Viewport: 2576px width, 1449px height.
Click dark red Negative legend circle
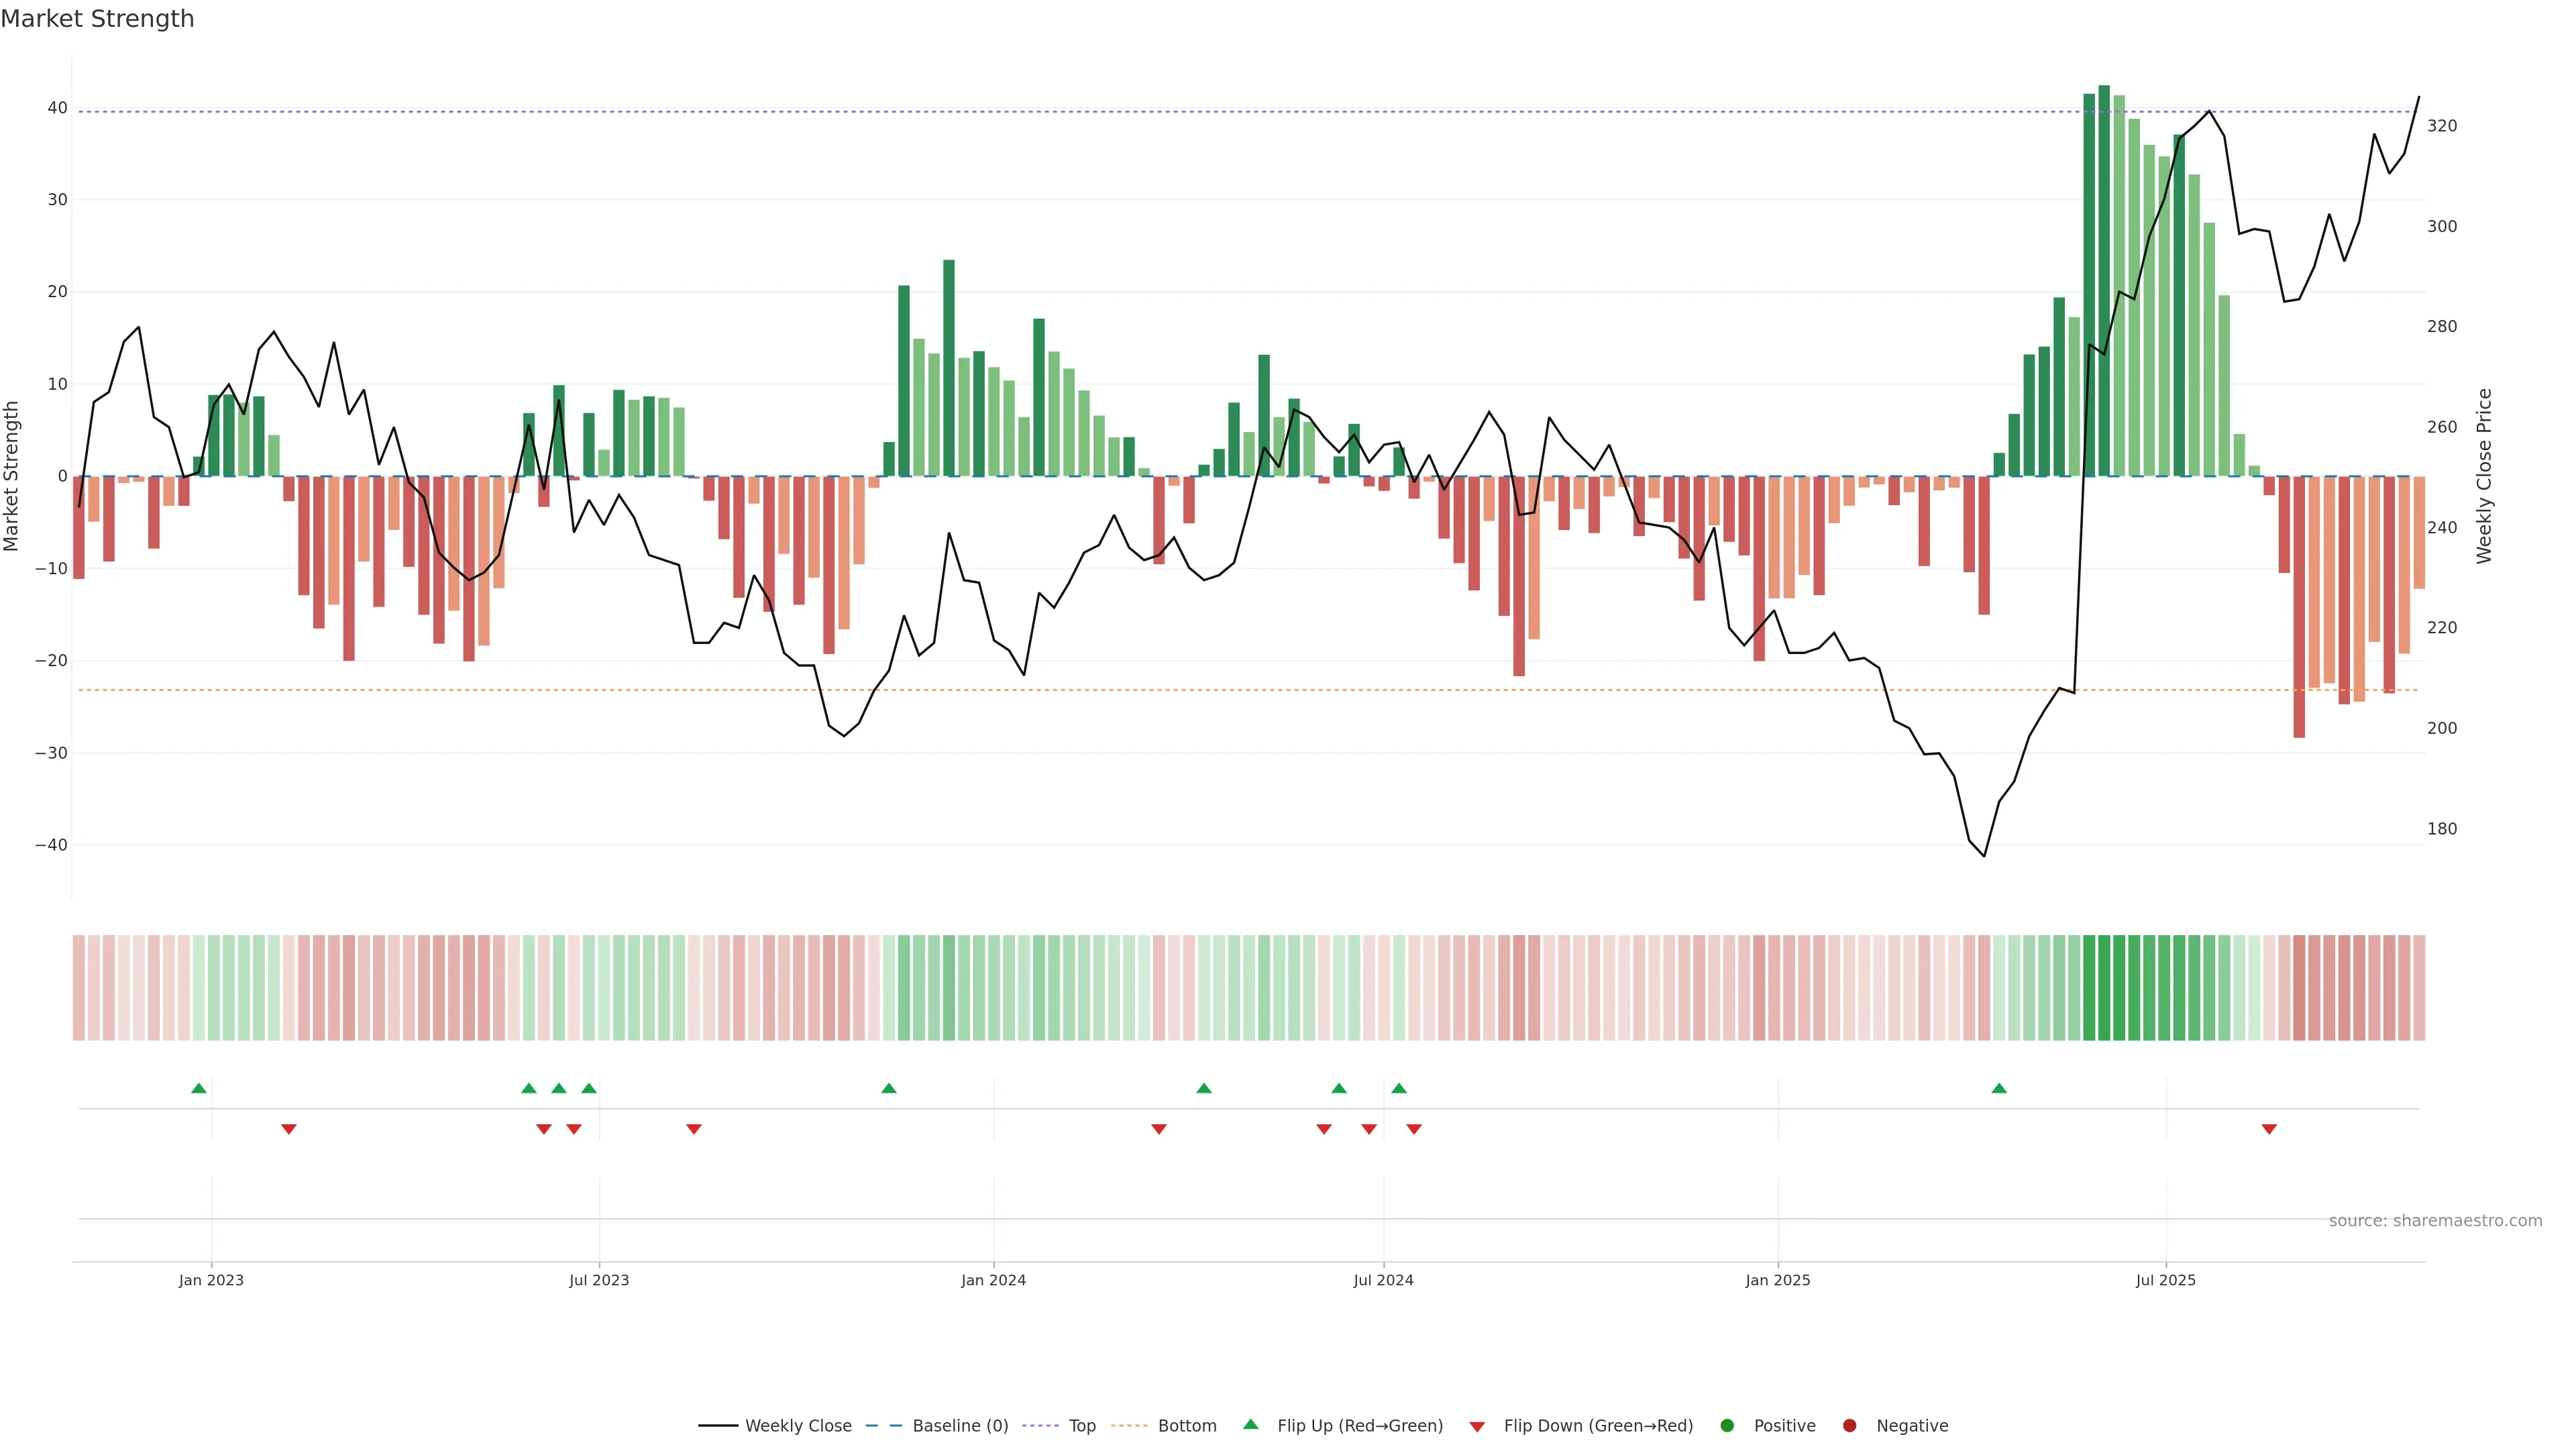click(1849, 1426)
